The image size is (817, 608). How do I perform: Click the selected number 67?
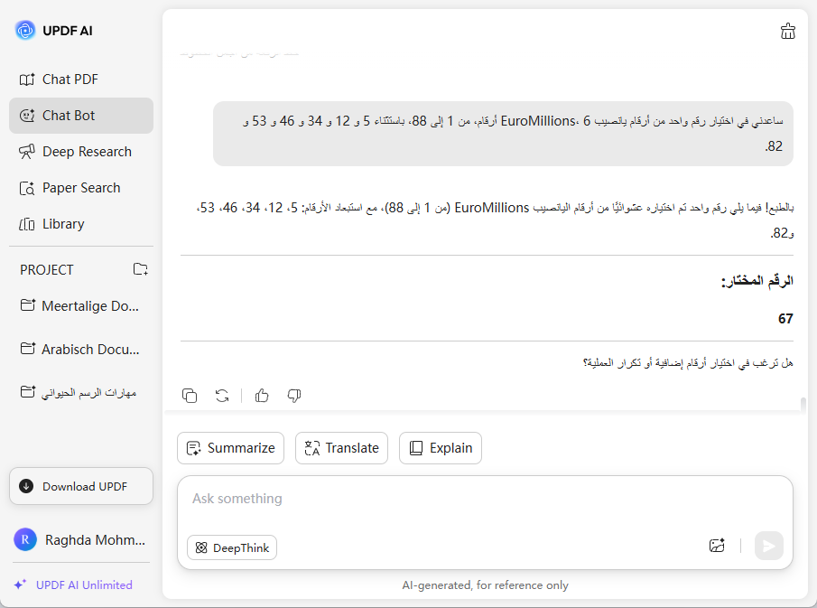click(785, 319)
